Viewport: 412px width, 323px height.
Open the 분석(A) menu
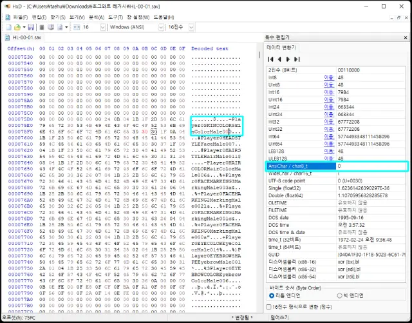click(97, 17)
